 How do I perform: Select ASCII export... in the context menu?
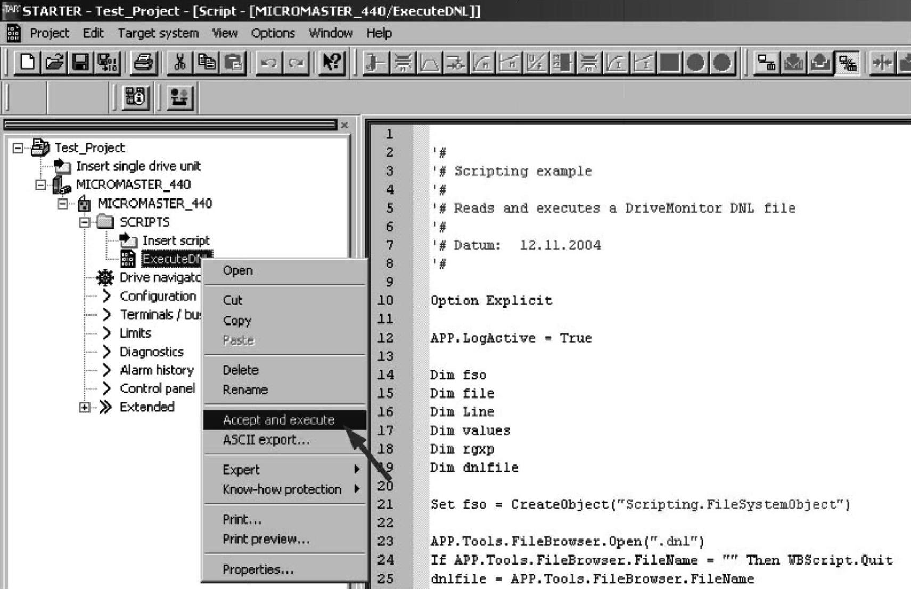[285, 440]
